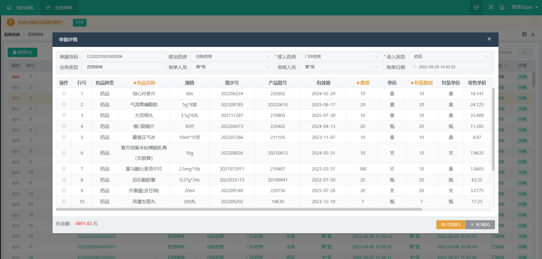Click the 打印(P) button
The image size is (542, 259).
point(451,225)
